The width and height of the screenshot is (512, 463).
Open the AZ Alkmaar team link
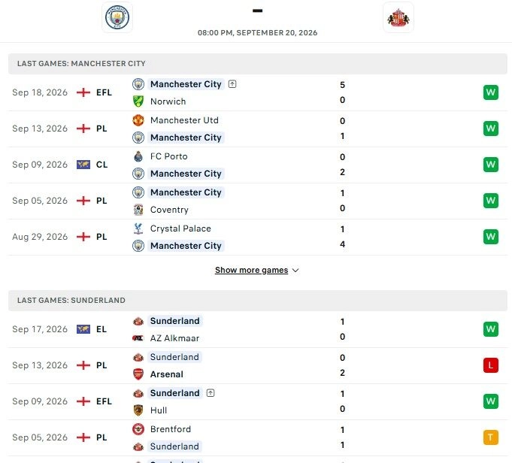[174, 338]
